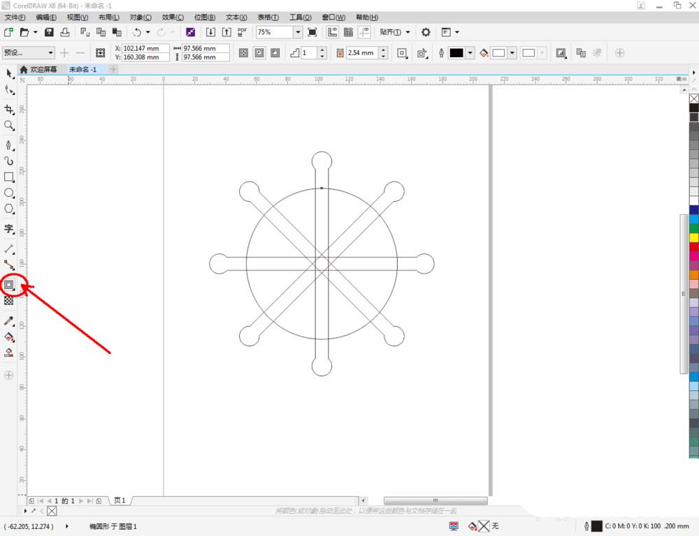Viewport: 699px width, 536px height.
Task: Select the Contour effects tool
Action: (9, 285)
